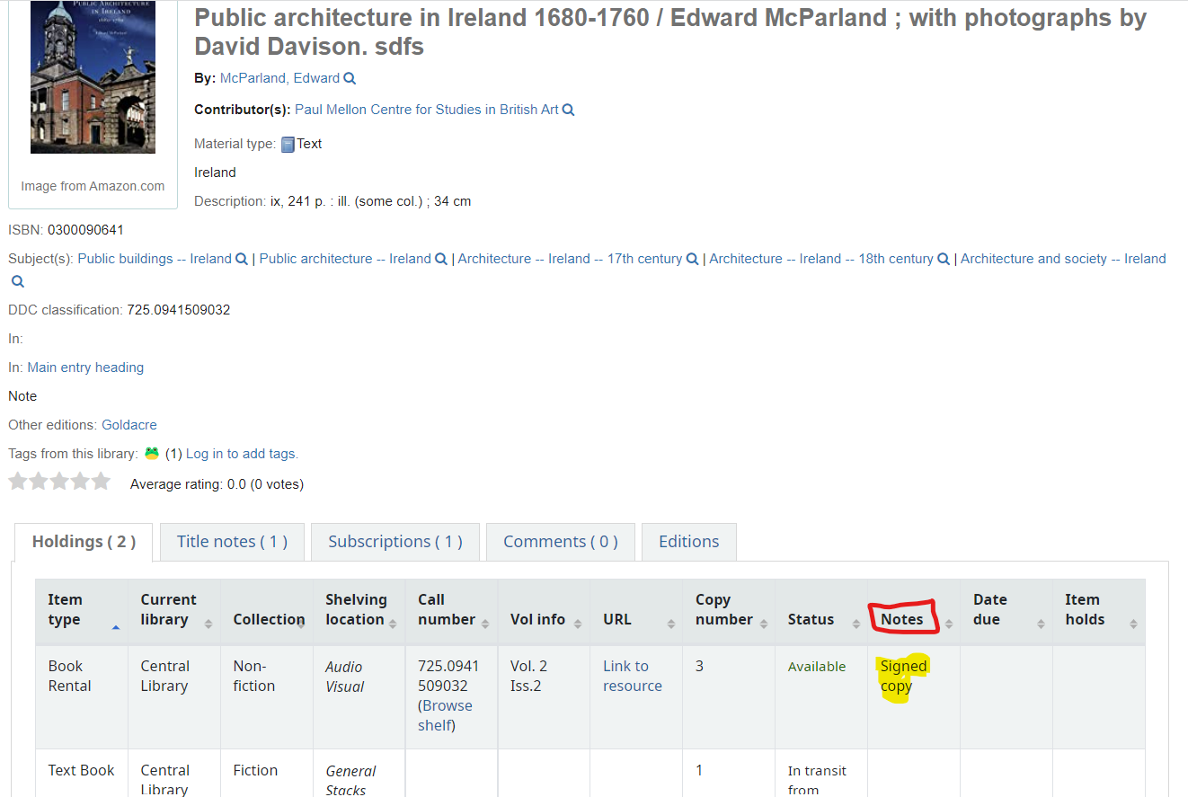Click the tag count (1) text
1188x797 pixels.
coord(173,454)
